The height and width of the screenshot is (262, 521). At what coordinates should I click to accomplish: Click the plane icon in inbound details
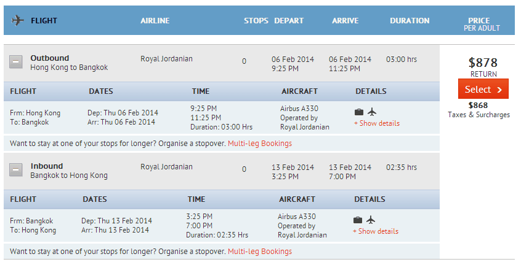[x=371, y=220]
